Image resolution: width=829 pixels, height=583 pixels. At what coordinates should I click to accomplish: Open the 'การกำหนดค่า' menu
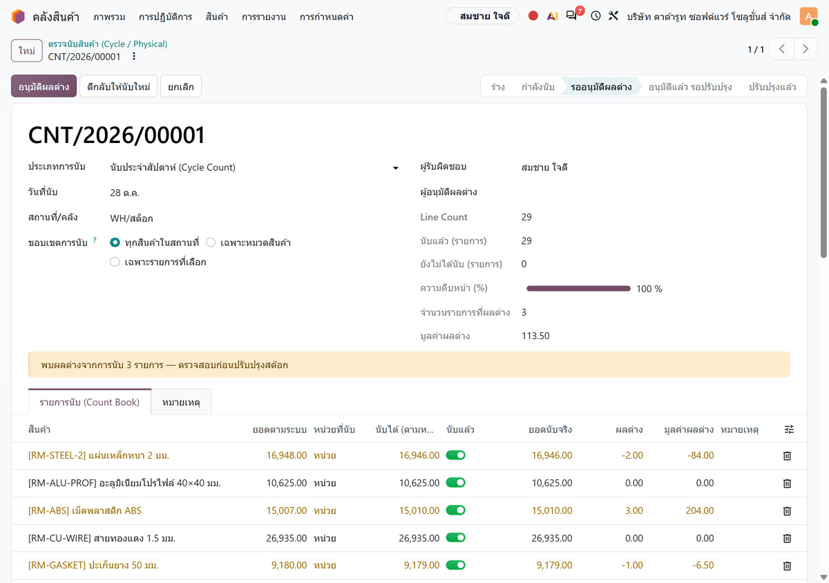tap(327, 17)
